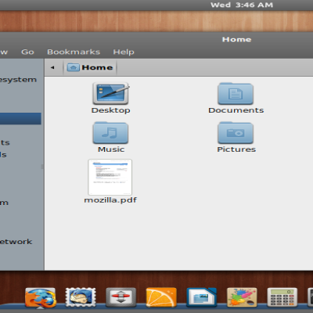The width and height of the screenshot is (313, 313).
Task: Click the Music folder label
Action: point(111,149)
